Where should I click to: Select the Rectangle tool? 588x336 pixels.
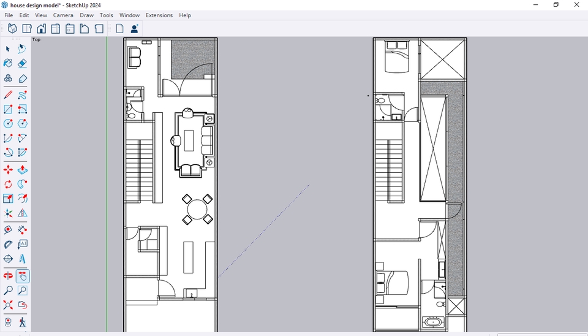(8, 109)
